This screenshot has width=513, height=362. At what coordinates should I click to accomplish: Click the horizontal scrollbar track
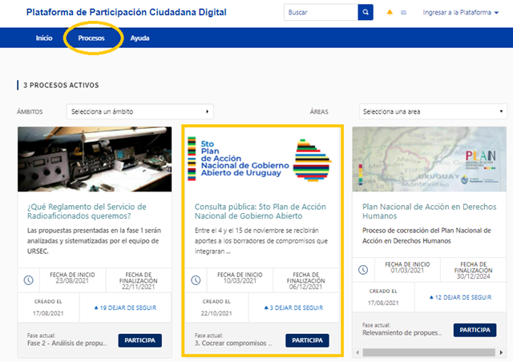click(429, 352)
